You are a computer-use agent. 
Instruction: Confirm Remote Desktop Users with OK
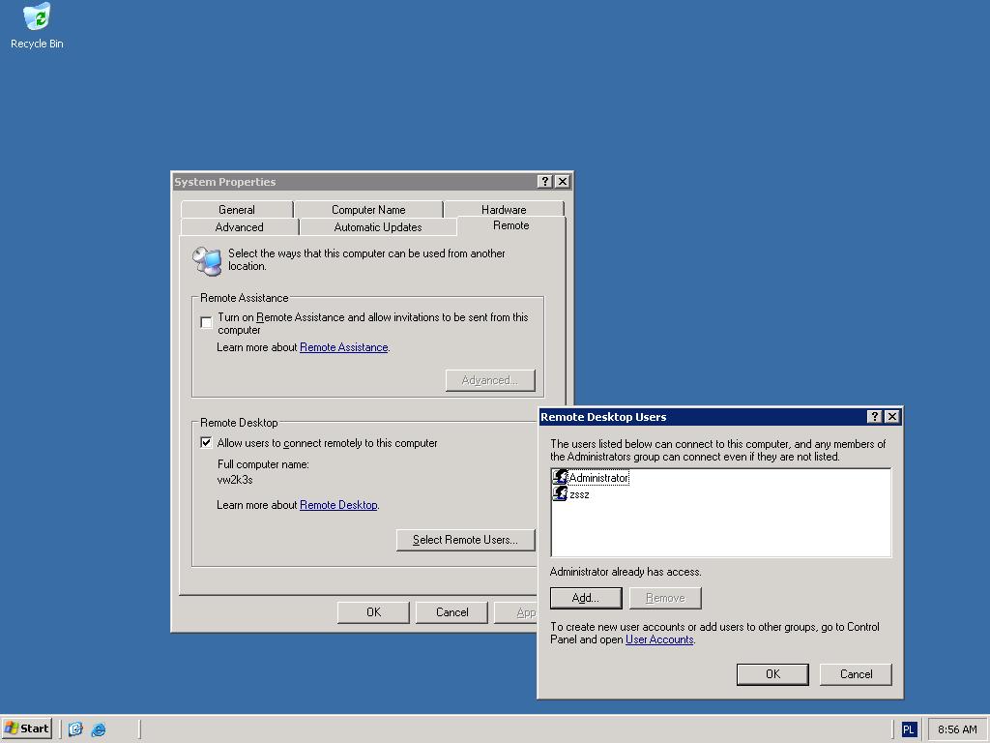pos(772,674)
